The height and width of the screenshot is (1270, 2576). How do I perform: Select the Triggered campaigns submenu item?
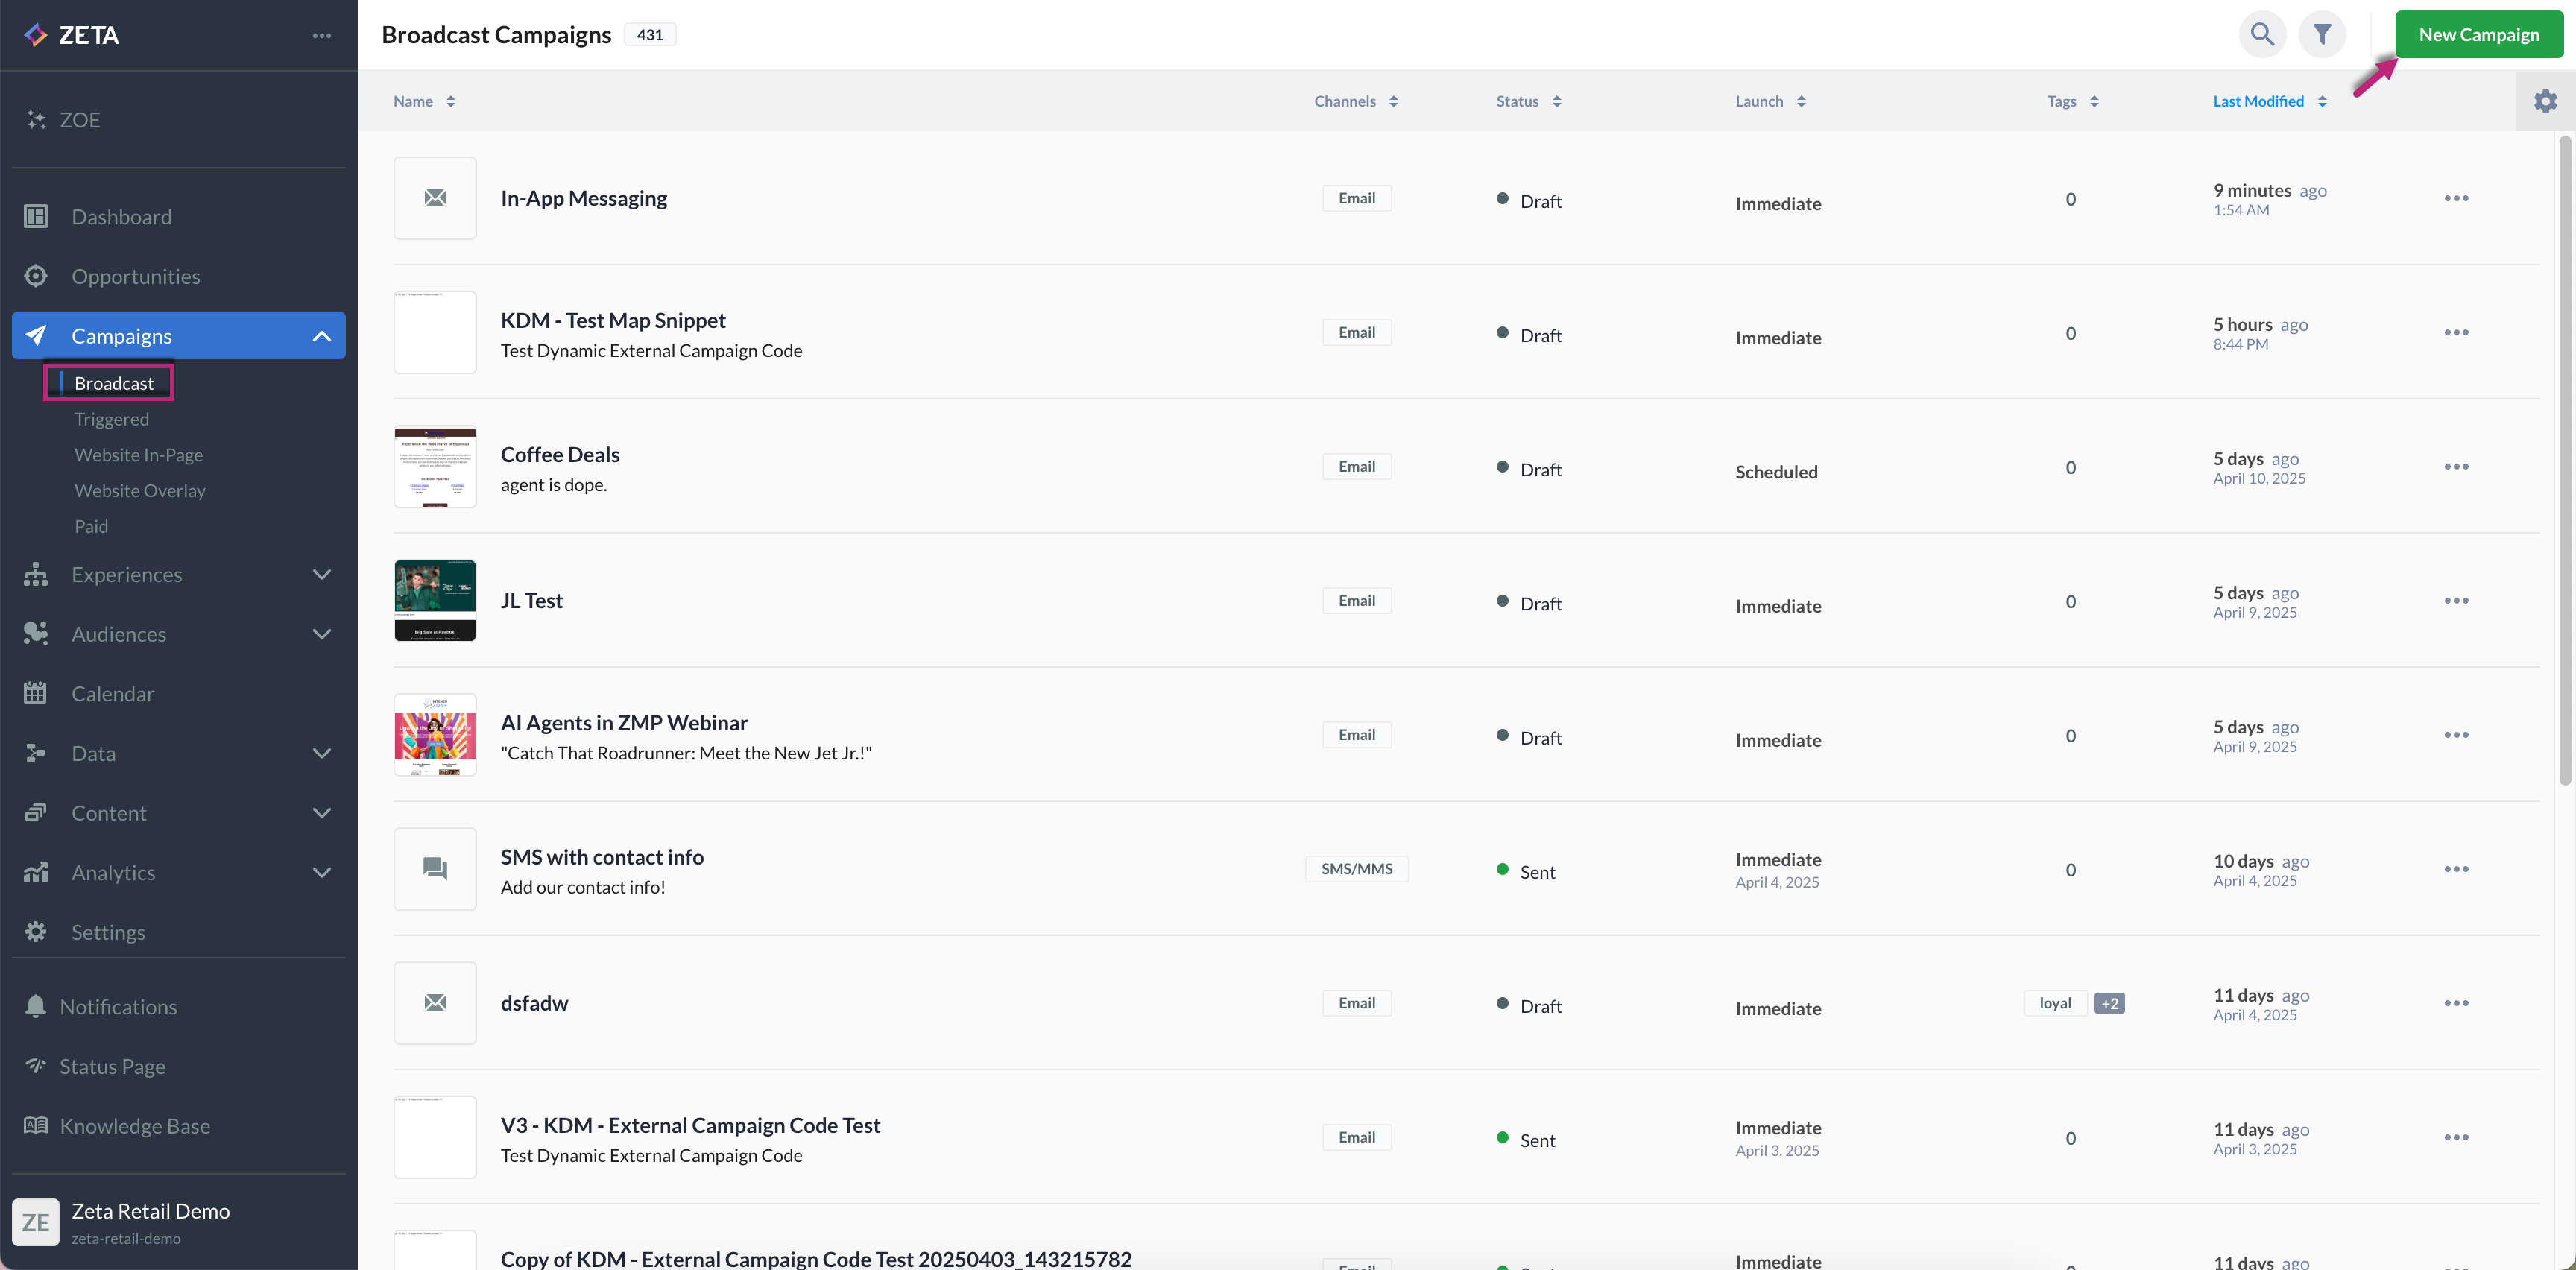click(111, 419)
